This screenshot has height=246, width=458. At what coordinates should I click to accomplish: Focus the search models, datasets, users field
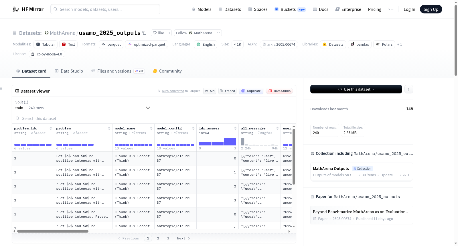click(x=105, y=9)
